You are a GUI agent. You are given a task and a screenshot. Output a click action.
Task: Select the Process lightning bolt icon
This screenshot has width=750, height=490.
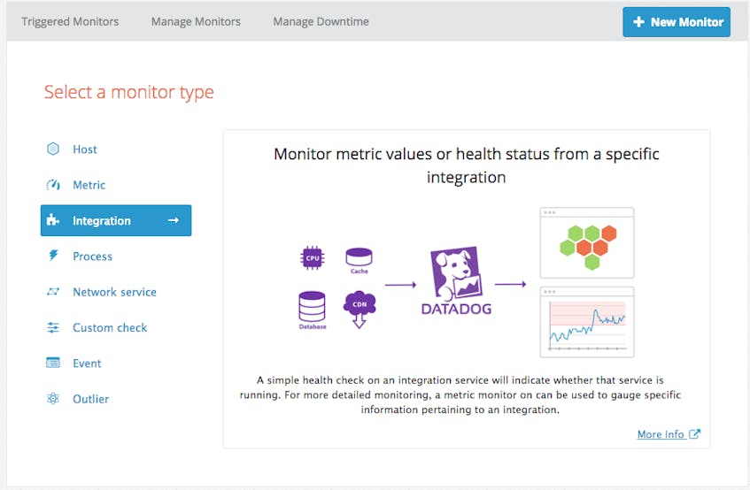(53, 256)
